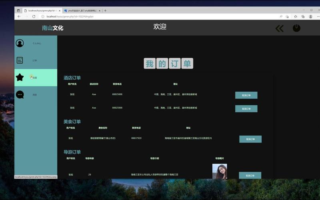
Task: Click the site info icon in address bar
Action: (43, 16)
